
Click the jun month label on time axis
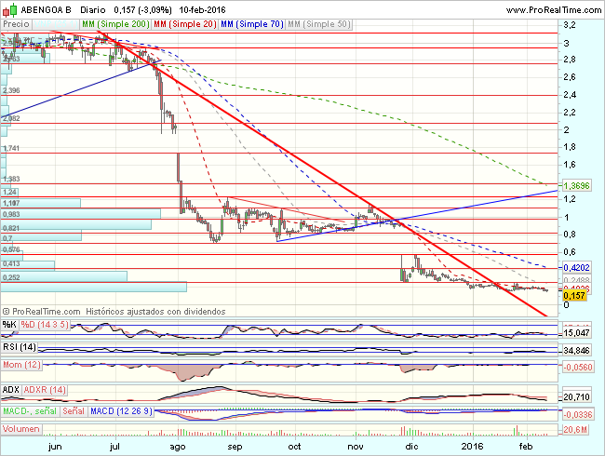[x=55, y=447]
